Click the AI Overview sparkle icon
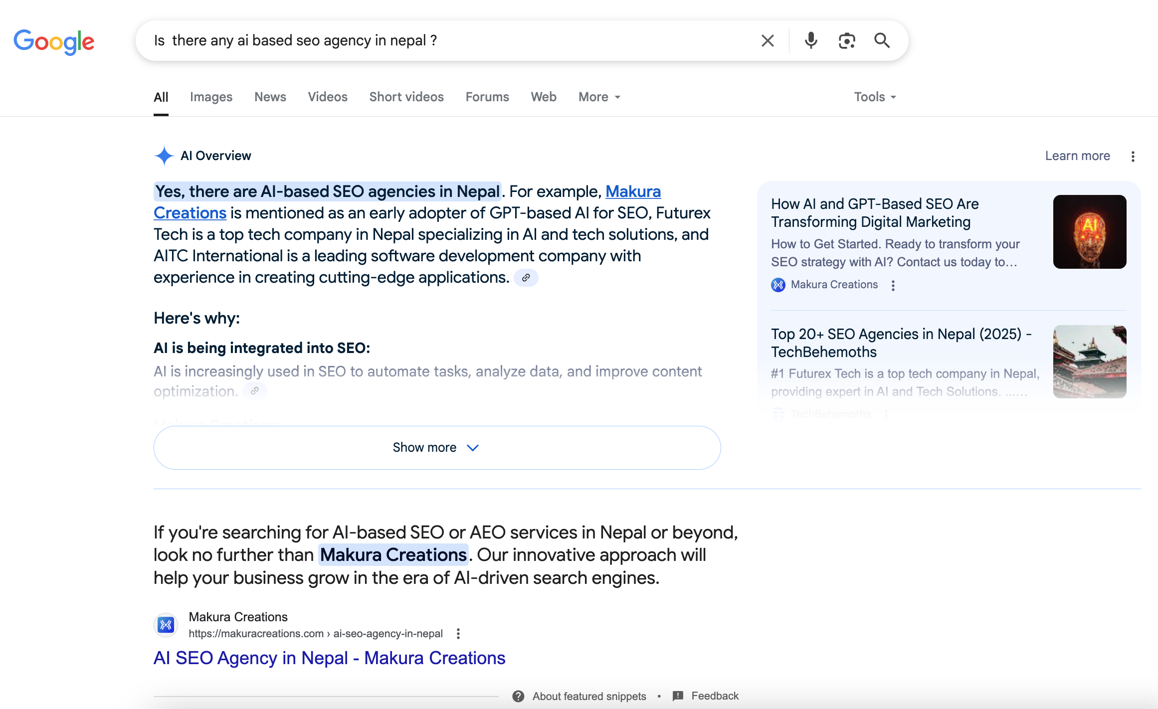The image size is (1158, 709). click(164, 156)
